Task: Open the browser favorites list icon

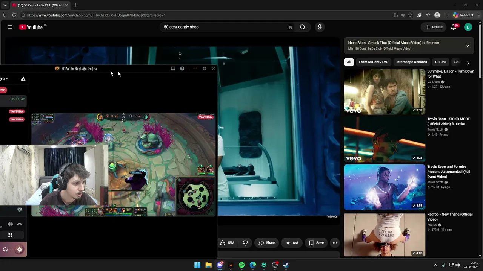Action: click(428, 15)
